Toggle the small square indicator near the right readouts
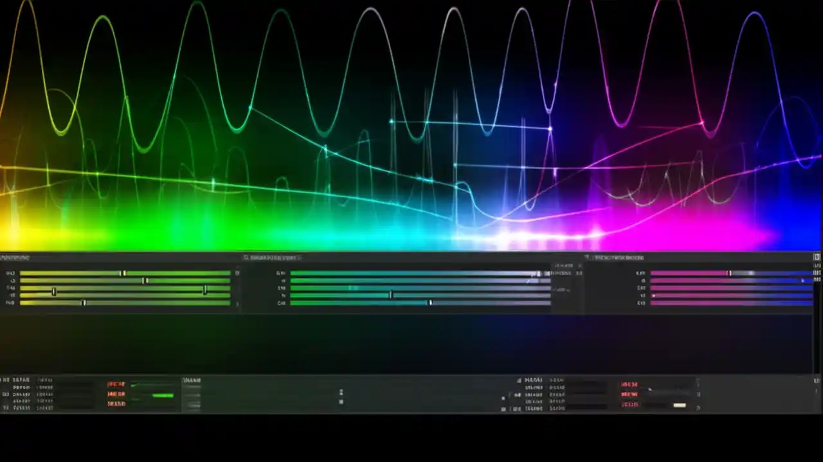 click(502, 398)
